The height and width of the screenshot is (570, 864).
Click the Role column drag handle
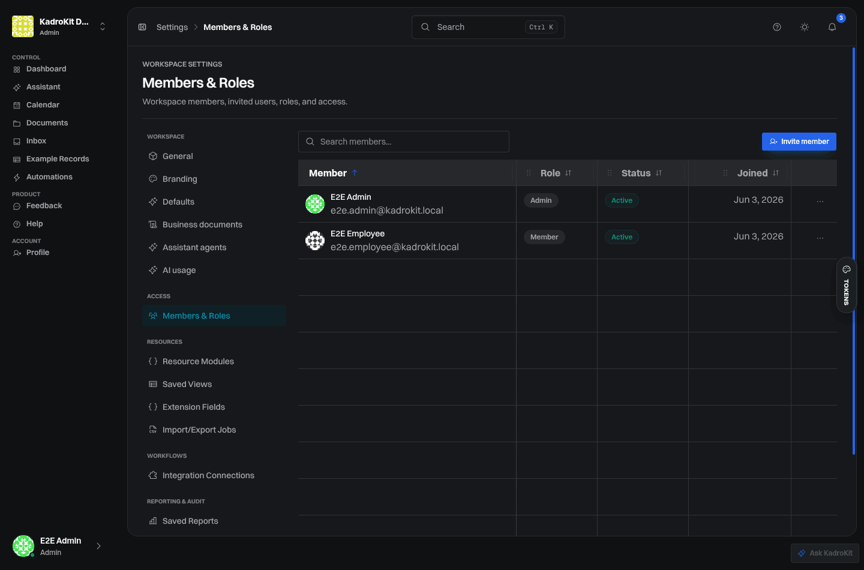pos(529,173)
